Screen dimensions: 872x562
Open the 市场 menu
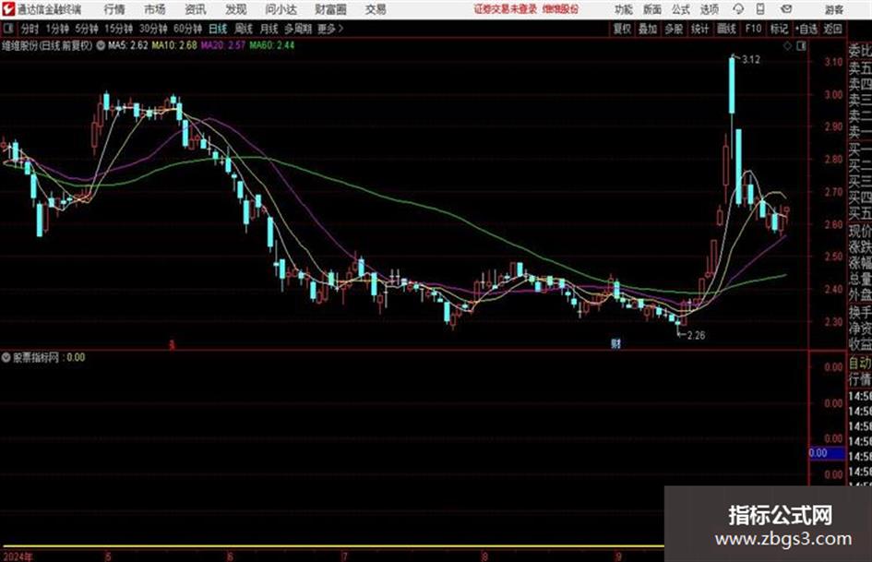coord(155,9)
